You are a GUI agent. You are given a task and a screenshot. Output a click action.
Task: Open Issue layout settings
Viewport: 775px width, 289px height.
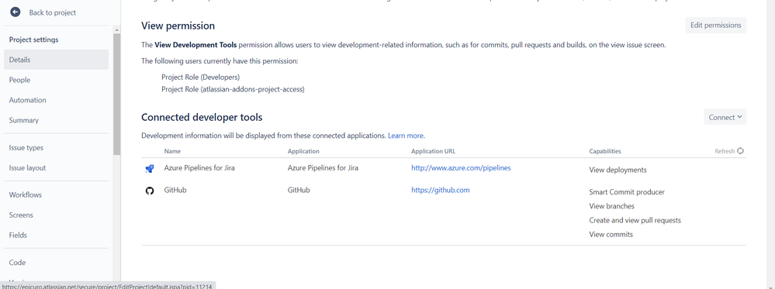pos(57,167)
